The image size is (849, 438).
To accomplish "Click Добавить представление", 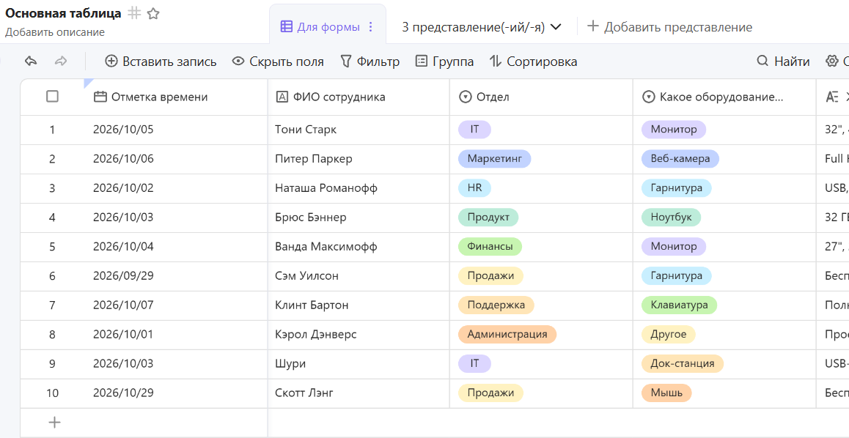I will 670,26.
